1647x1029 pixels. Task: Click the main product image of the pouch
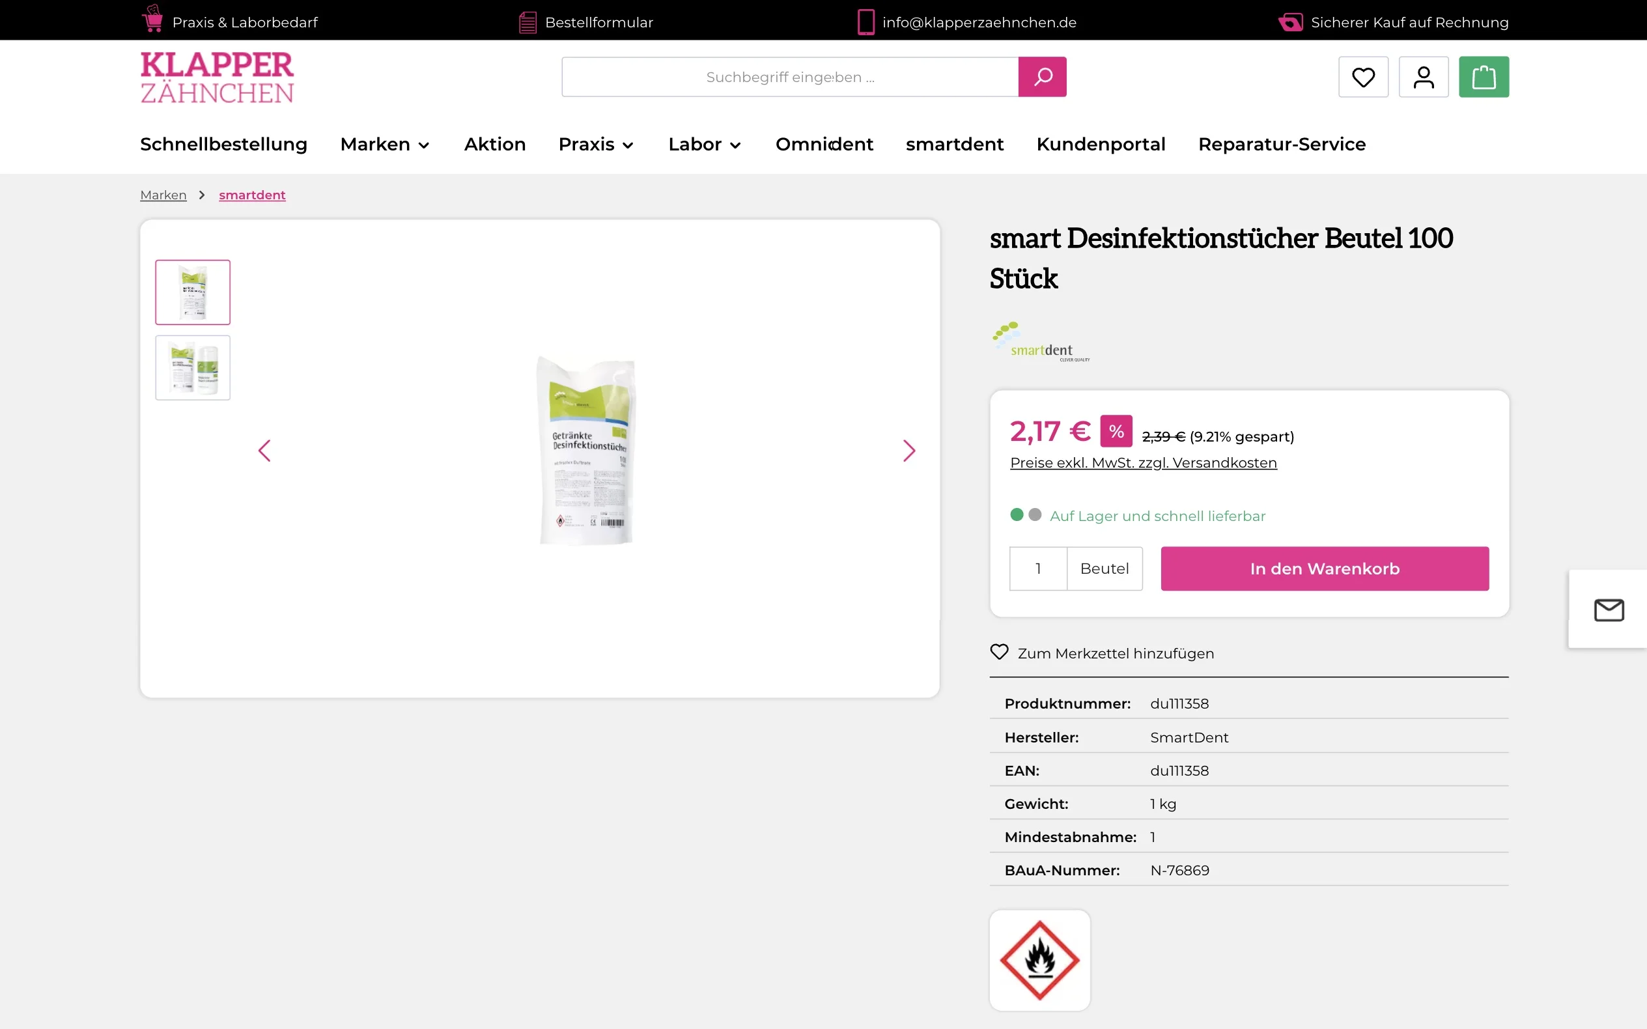click(x=587, y=451)
